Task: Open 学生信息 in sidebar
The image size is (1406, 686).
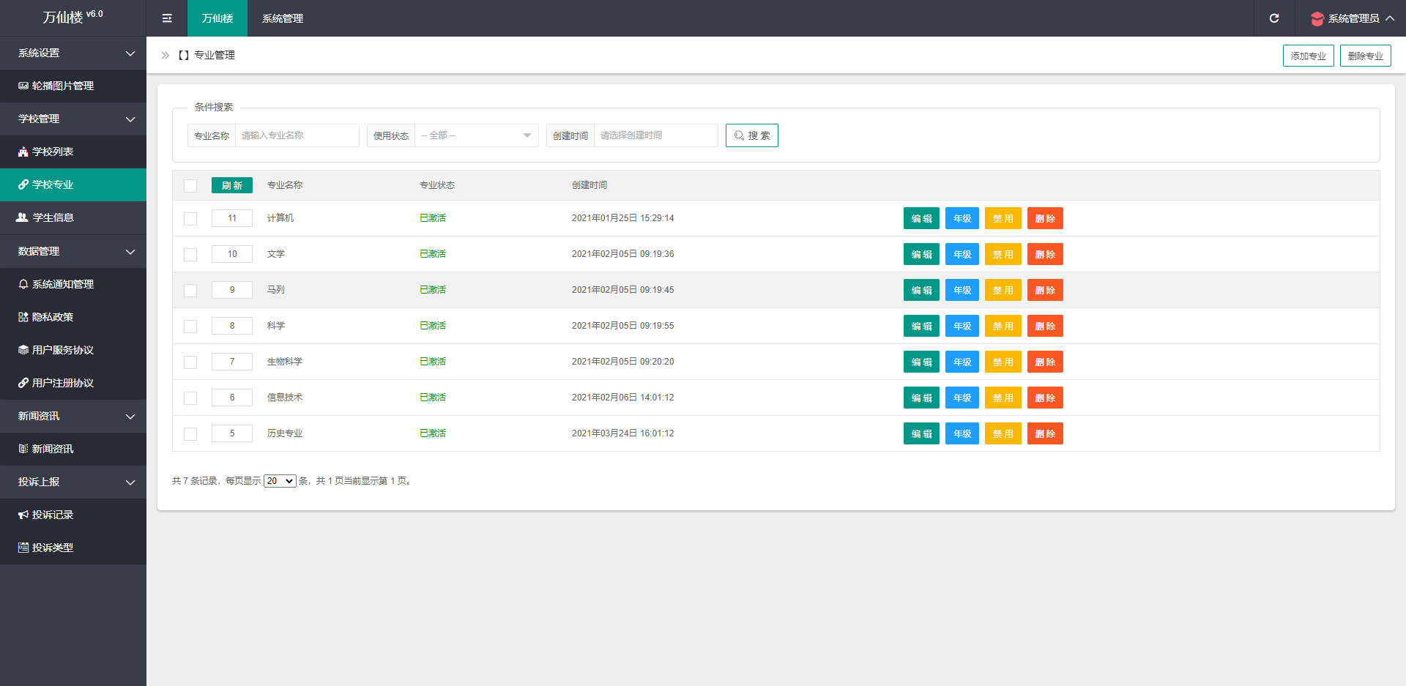Action: pyautogui.click(x=73, y=217)
